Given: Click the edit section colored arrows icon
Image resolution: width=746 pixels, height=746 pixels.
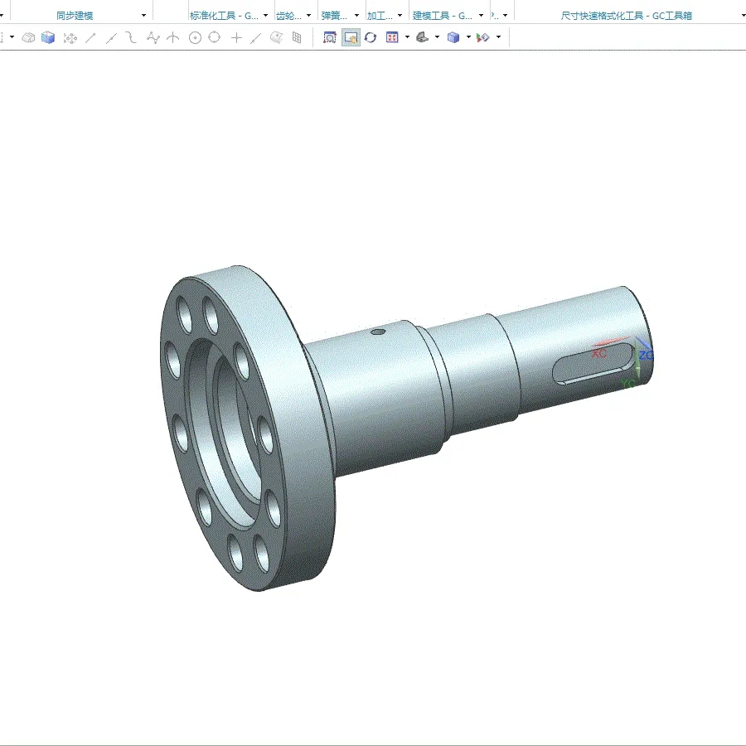Looking at the screenshot, I should (482, 37).
